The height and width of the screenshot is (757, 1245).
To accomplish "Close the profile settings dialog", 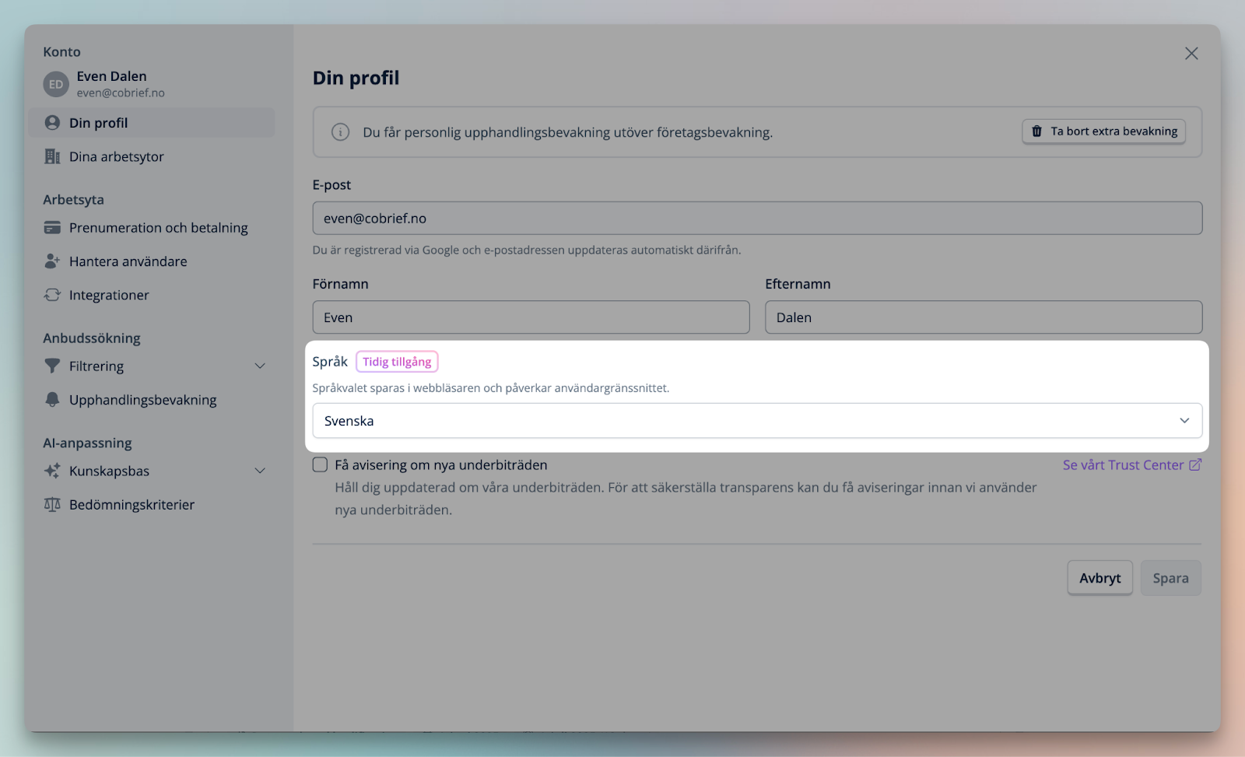I will click(x=1191, y=54).
